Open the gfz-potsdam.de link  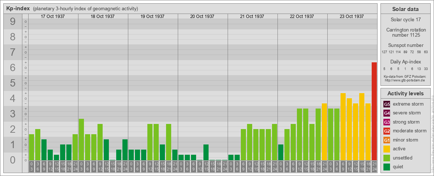[x=404, y=80]
